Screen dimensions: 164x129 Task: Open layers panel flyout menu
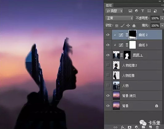pos(162,5)
